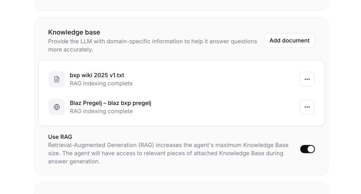Select the bxp wiki 2025 v1.txt file name

point(97,75)
